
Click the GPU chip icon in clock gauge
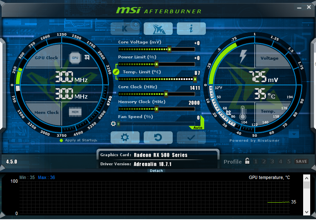click(75, 58)
